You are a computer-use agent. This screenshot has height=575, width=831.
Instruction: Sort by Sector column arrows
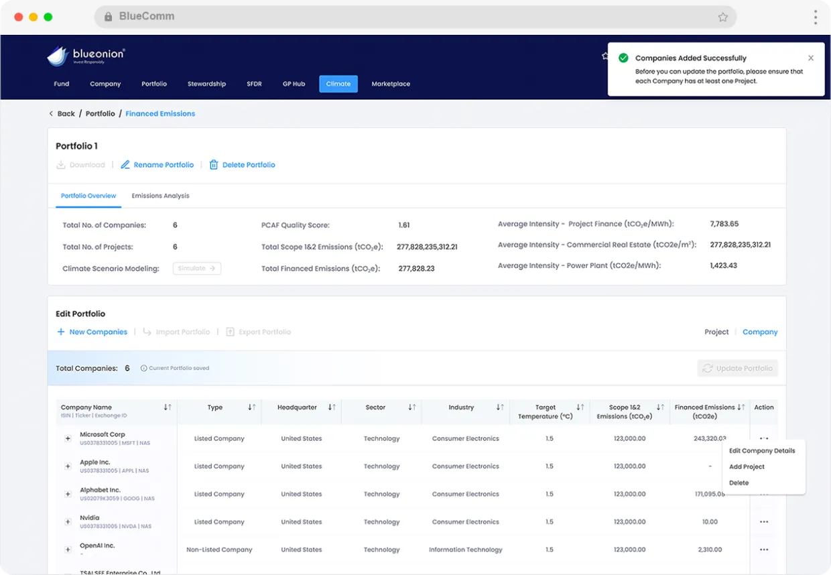pyautogui.click(x=412, y=407)
